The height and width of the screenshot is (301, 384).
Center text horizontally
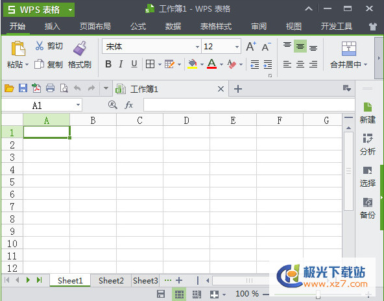point(300,64)
